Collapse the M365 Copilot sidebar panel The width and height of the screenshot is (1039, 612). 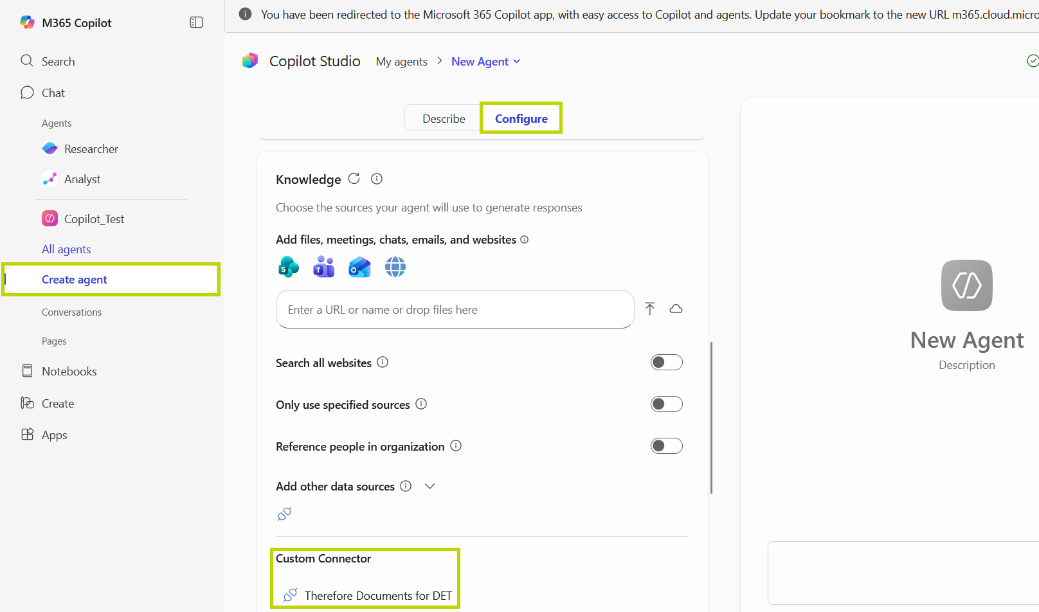coord(196,22)
